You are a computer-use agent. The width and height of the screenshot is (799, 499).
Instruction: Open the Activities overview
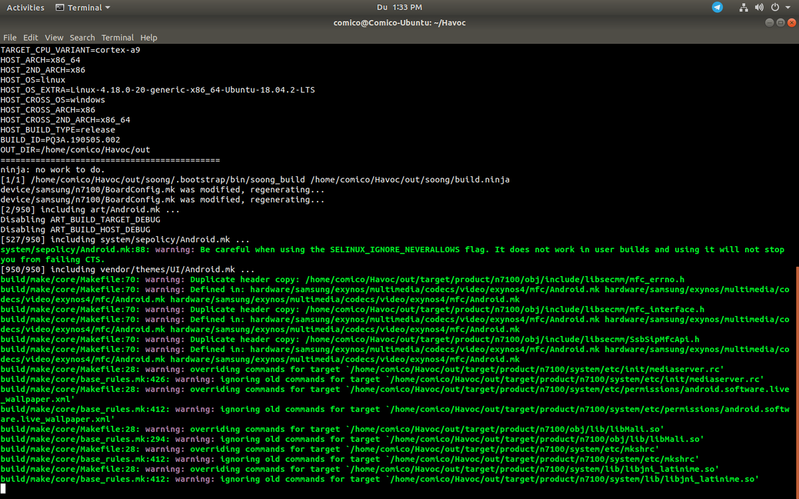click(25, 7)
